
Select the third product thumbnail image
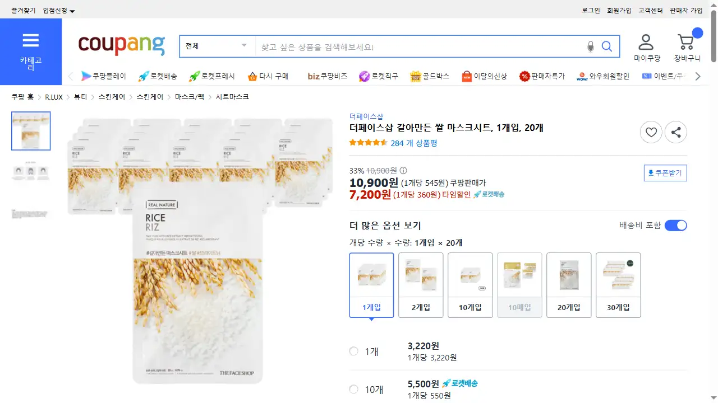(x=31, y=214)
